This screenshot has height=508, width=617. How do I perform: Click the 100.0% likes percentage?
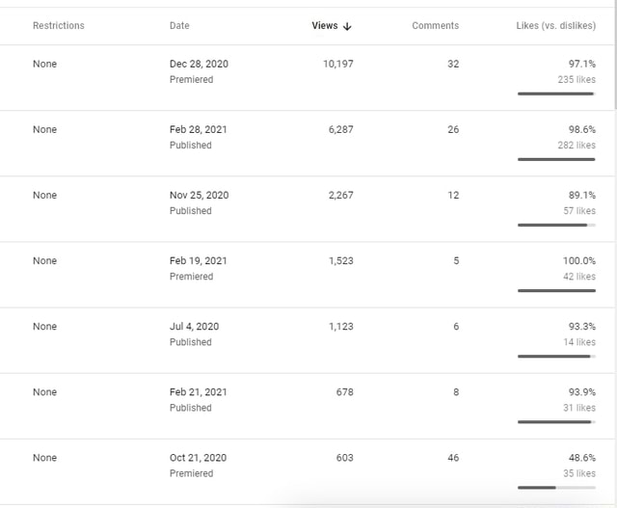[x=577, y=261]
